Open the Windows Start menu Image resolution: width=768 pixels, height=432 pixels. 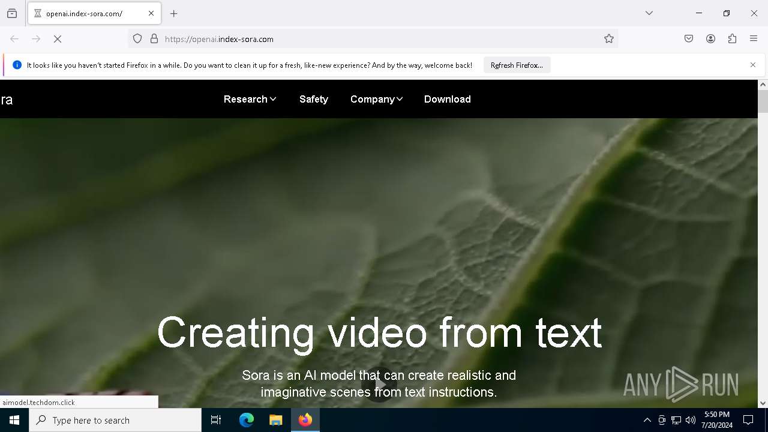[x=14, y=420]
